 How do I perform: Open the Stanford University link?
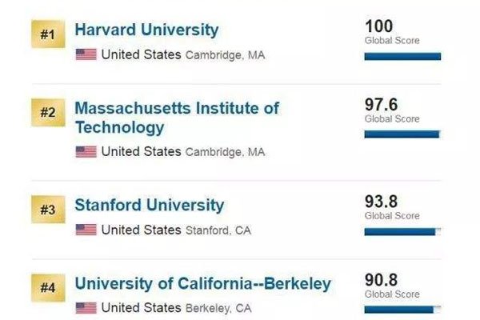coord(150,205)
